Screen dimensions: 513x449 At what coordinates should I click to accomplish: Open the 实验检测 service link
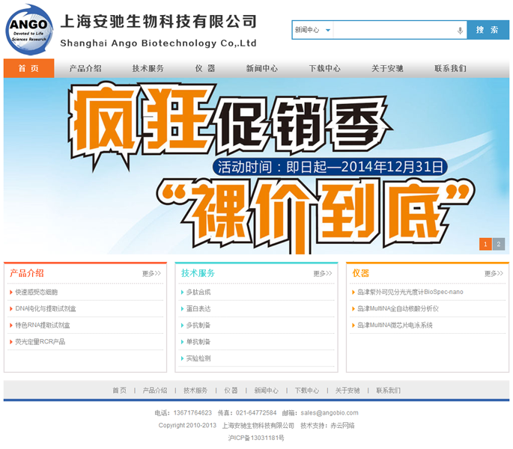198,358
